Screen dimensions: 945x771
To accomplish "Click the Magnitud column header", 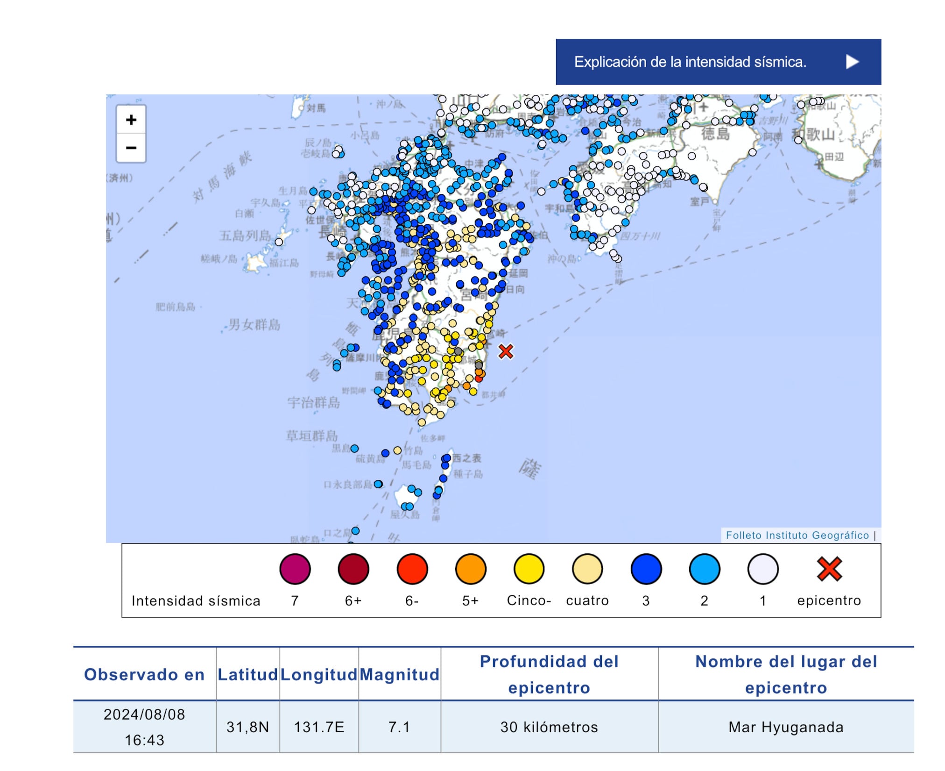I will coord(400,674).
